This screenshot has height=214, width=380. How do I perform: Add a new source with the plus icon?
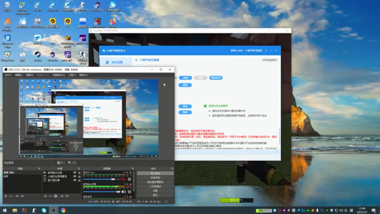45,196
